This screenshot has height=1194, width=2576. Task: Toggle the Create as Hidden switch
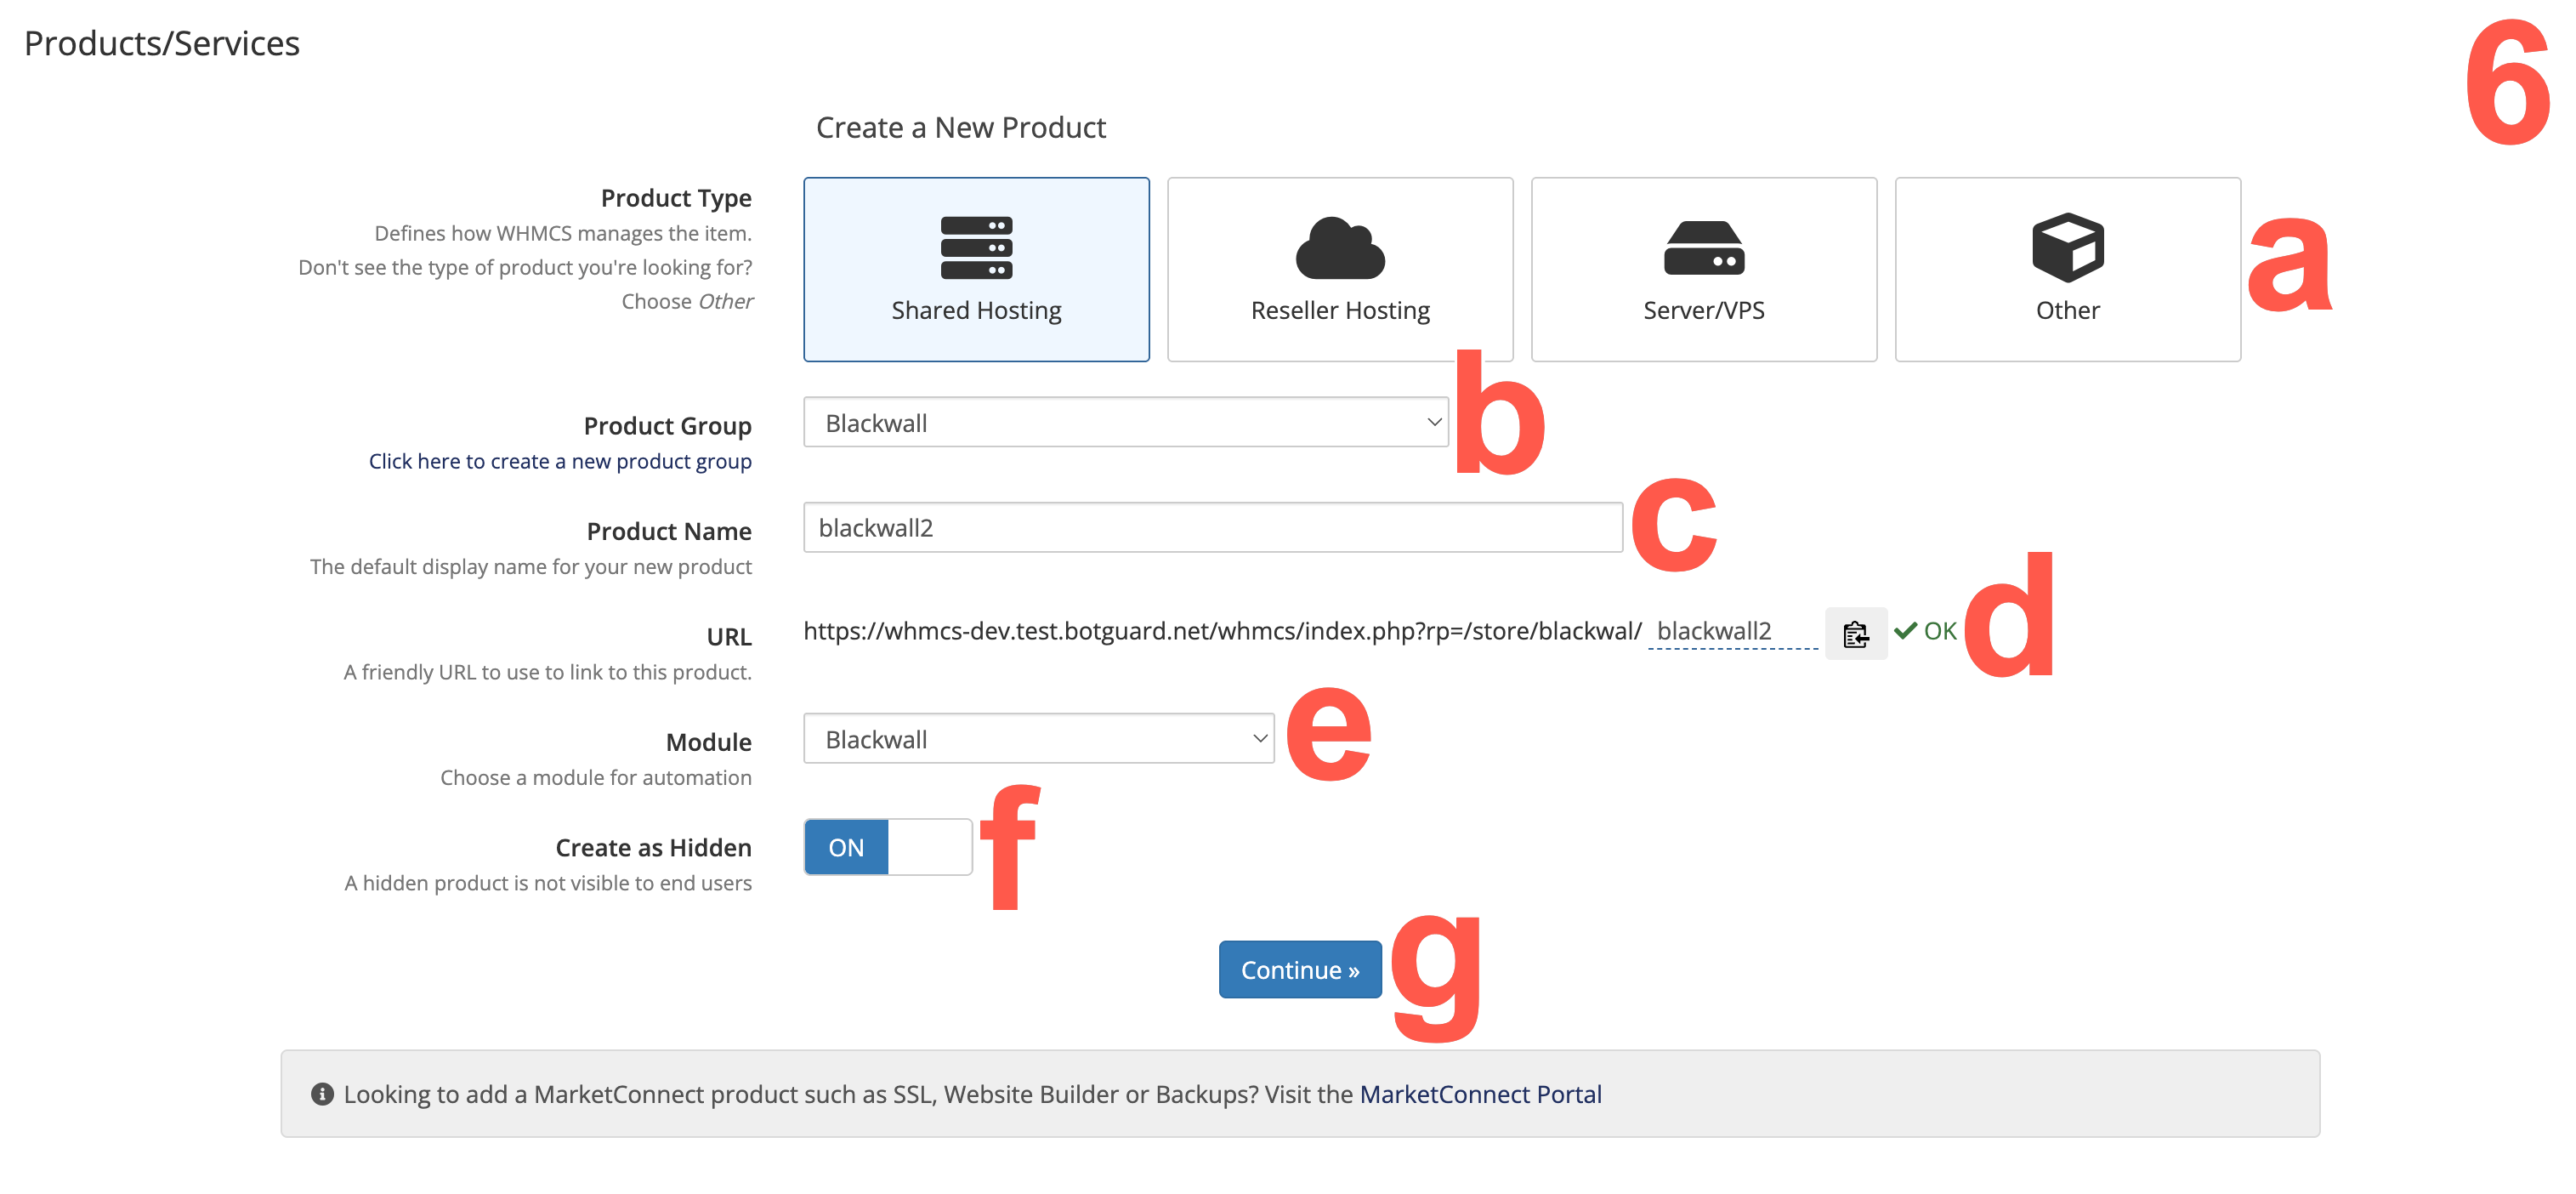(x=887, y=847)
